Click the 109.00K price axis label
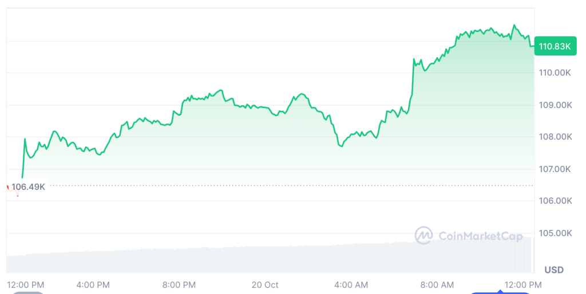Viewport: 586px width, 294px height. tap(555, 105)
